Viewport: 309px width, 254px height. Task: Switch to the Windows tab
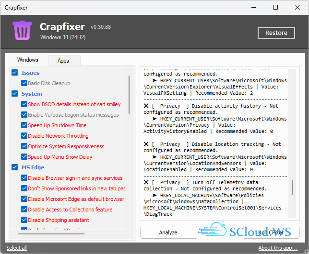tap(28, 60)
